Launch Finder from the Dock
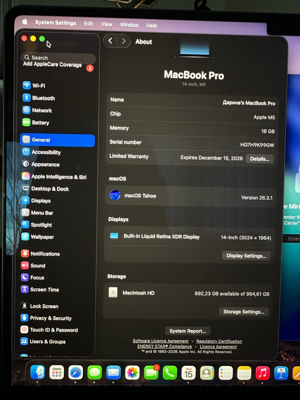 38,372
